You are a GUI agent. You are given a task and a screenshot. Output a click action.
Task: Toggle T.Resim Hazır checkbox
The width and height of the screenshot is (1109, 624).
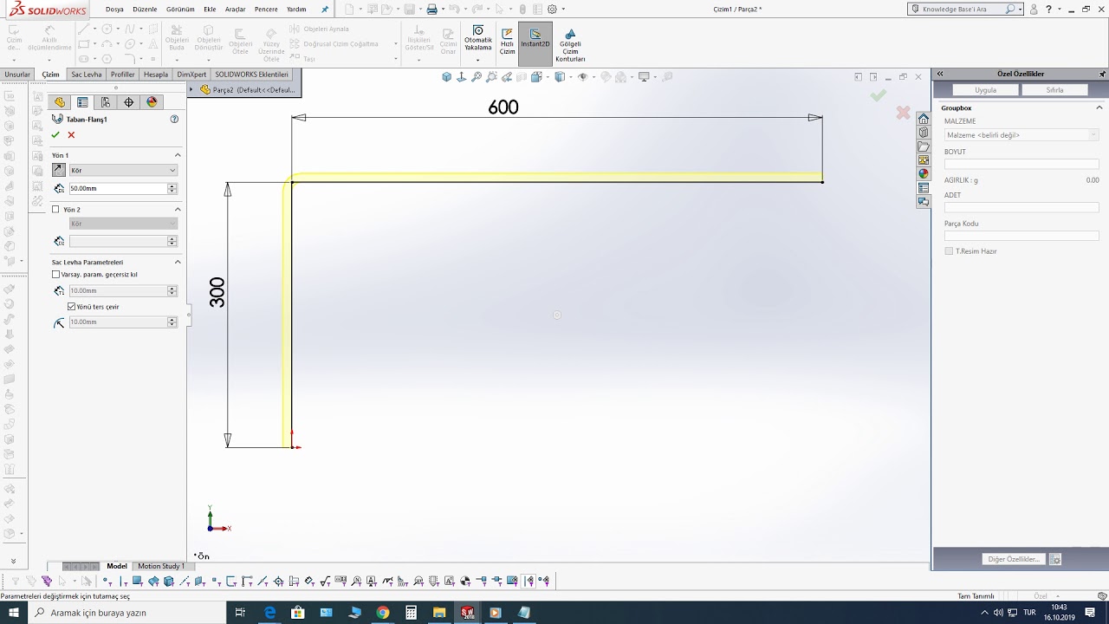(949, 251)
